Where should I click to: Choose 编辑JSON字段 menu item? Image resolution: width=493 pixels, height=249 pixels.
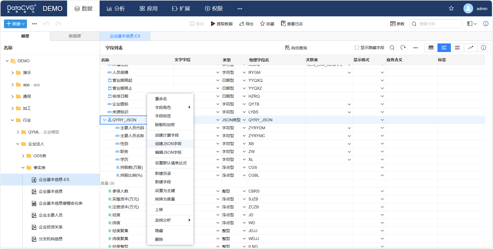170,152
